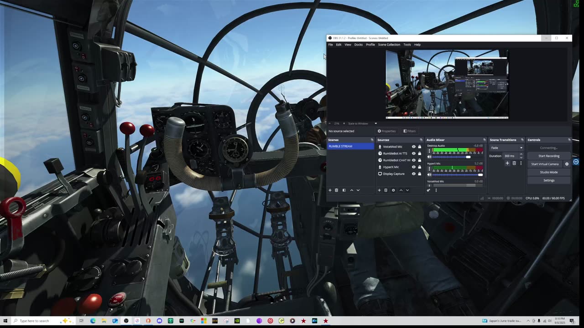Mute HyperX Mic speaker icon
The height and width of the screenshot is (328, 584).
click(429, 174)
